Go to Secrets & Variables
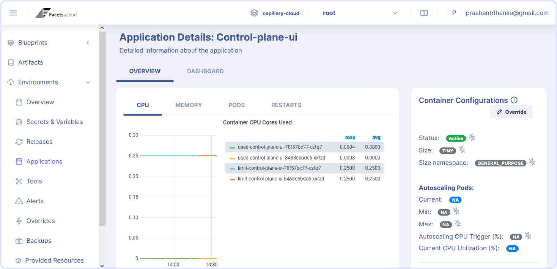This screenshot has height=269, width=557. [x=55, y=122]
